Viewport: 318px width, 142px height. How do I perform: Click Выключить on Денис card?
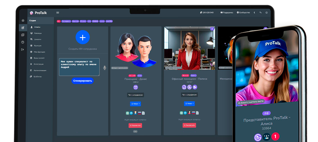[x=135, y=125]
